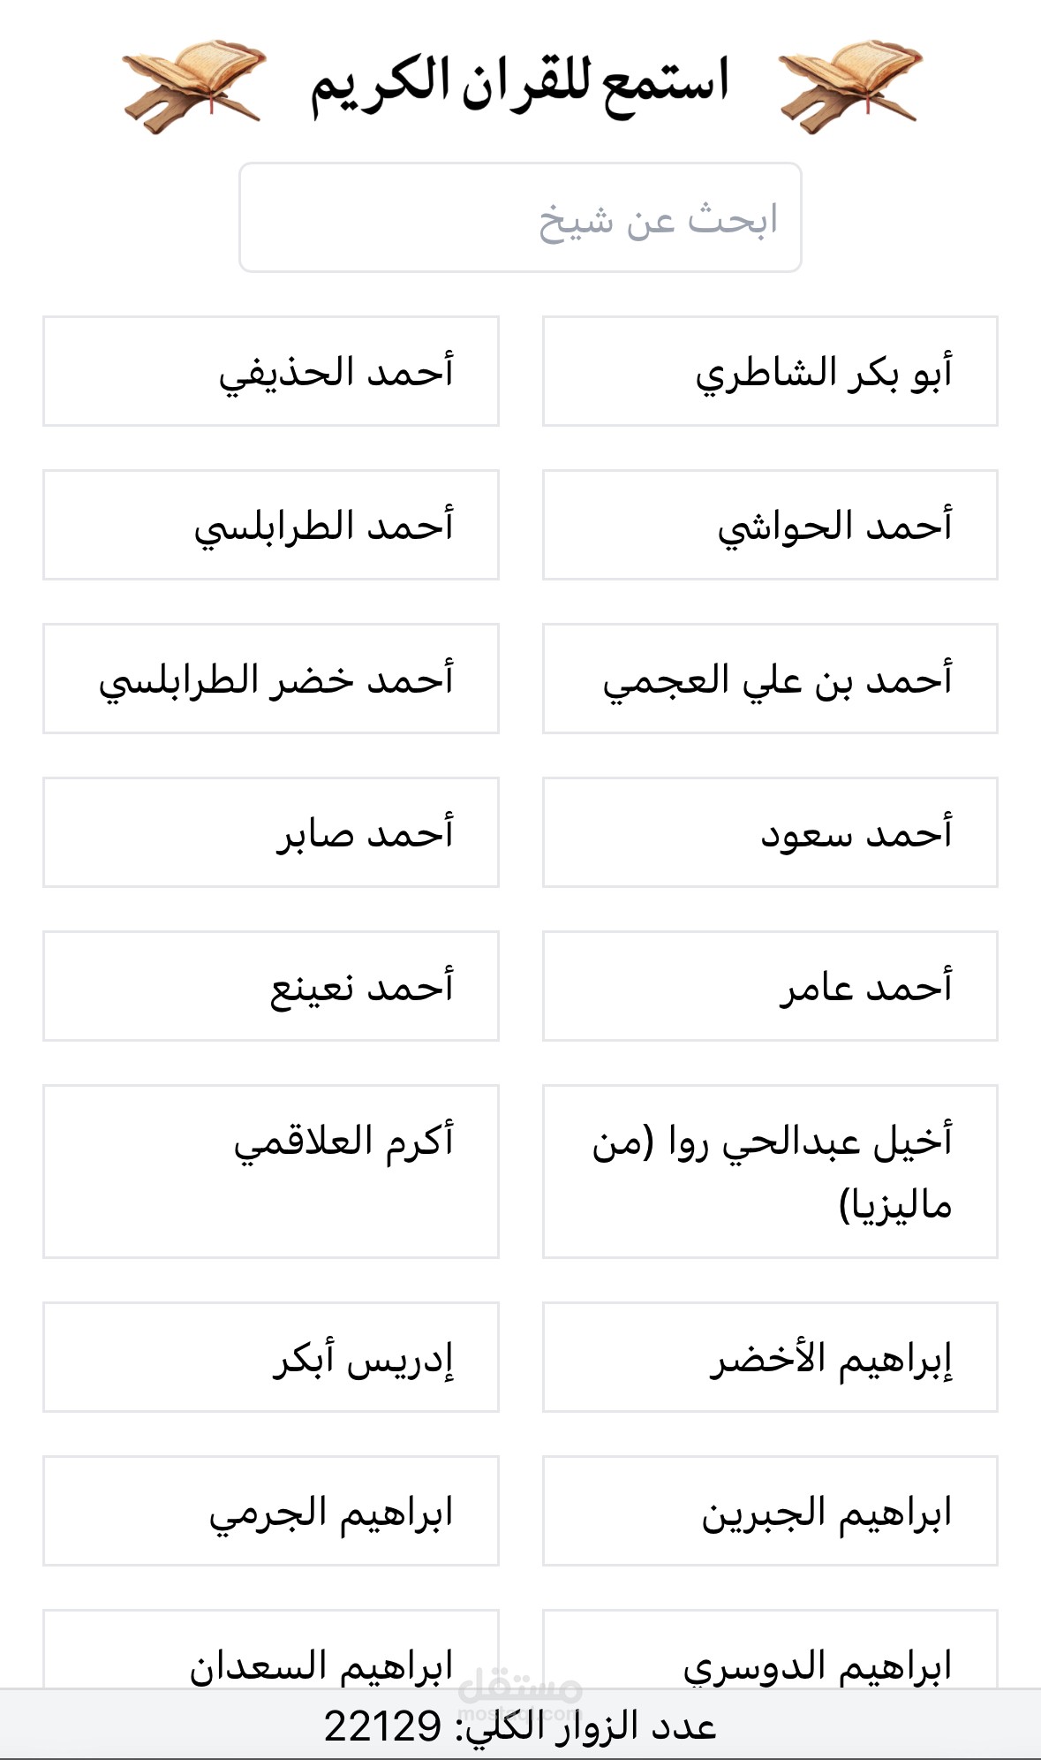This screenshot has height=1760, width=1041.
Task: Choose reciter أحمد خضر الطرابلسي
Action: tap(271, 679)
